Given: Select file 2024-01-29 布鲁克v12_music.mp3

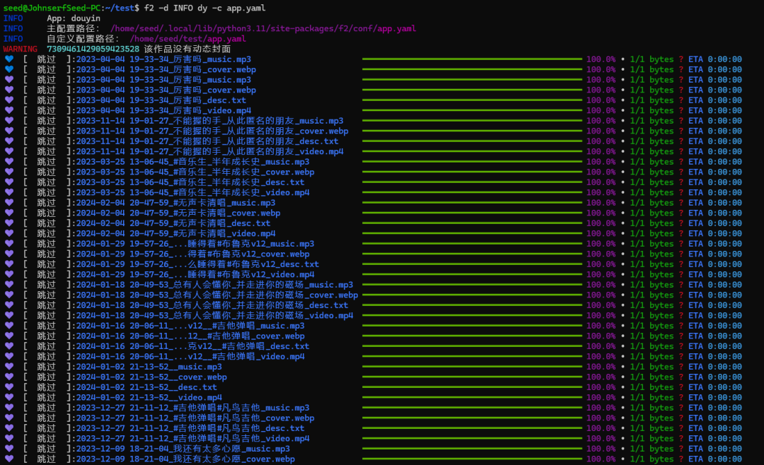Looking at the screenshot, I should tap(195, 244).
